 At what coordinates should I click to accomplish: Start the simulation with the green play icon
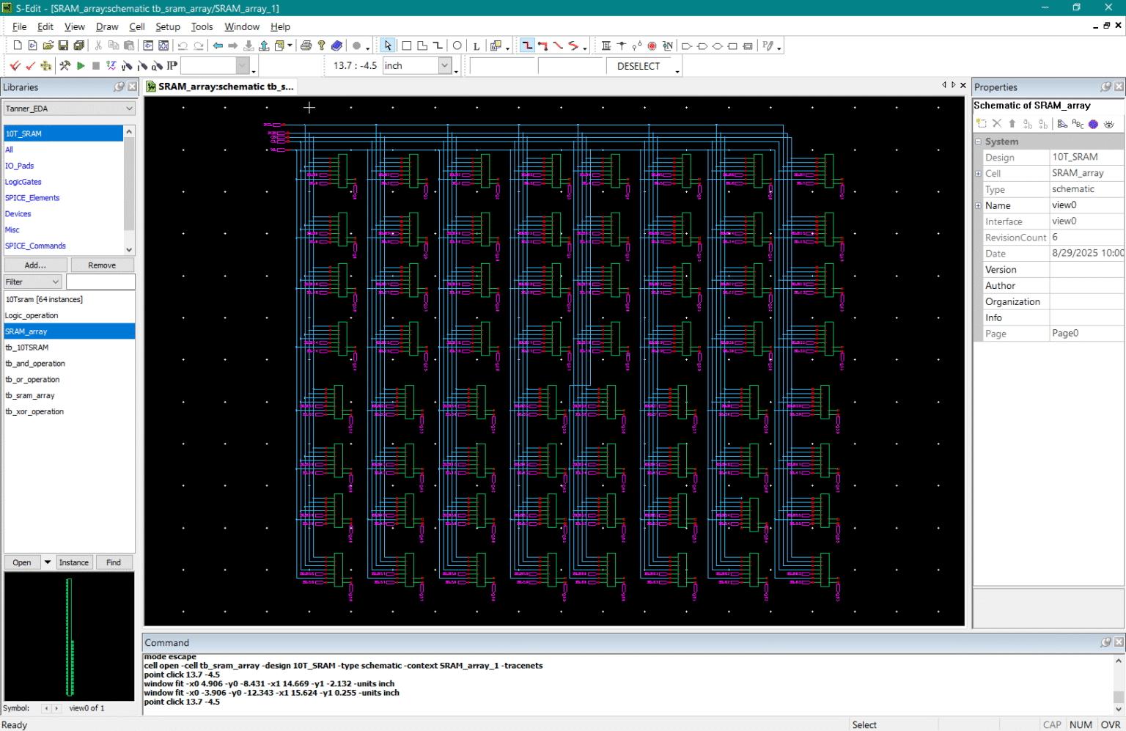pos(81,65)
